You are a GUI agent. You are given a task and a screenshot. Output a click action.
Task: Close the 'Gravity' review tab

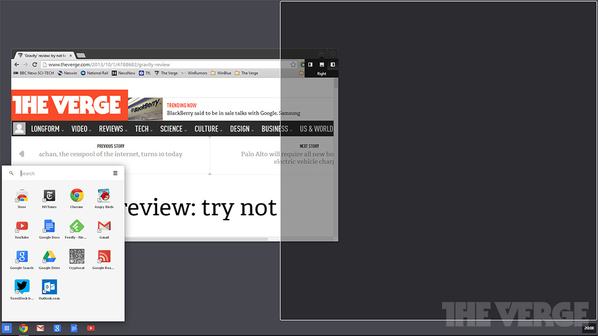[70, 56]
